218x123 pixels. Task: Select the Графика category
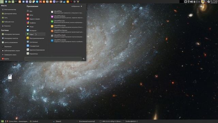click(x=35, y=23)
